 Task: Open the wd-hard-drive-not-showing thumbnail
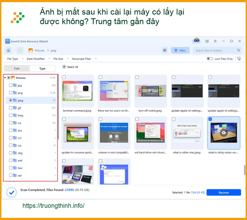pyautogui.click(x=150, y=133)
